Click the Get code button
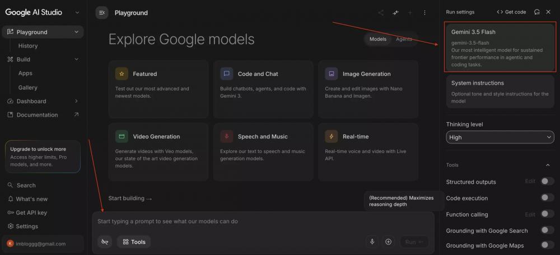Screen dimensions: 560x255 [x=511, y=12]
